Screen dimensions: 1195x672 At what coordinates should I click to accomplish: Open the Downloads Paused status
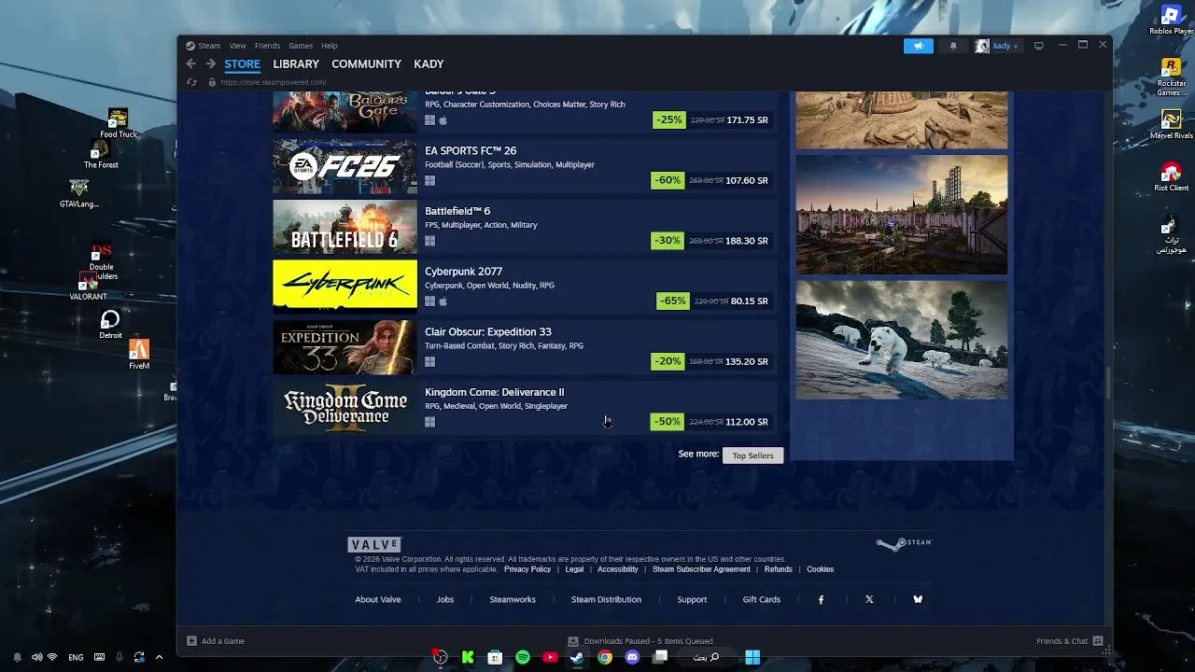click(x=640, y=641)
